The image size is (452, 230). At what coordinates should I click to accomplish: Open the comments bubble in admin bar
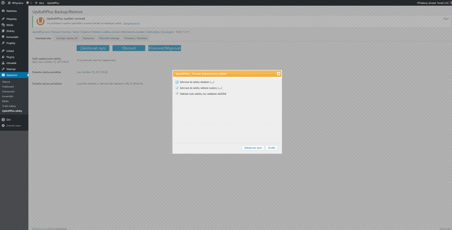(27, 3)
